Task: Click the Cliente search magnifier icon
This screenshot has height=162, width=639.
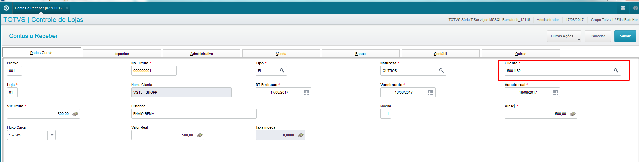Action: coord(616,71)
